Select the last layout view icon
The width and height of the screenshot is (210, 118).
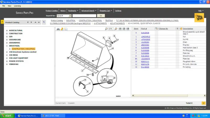128,29
